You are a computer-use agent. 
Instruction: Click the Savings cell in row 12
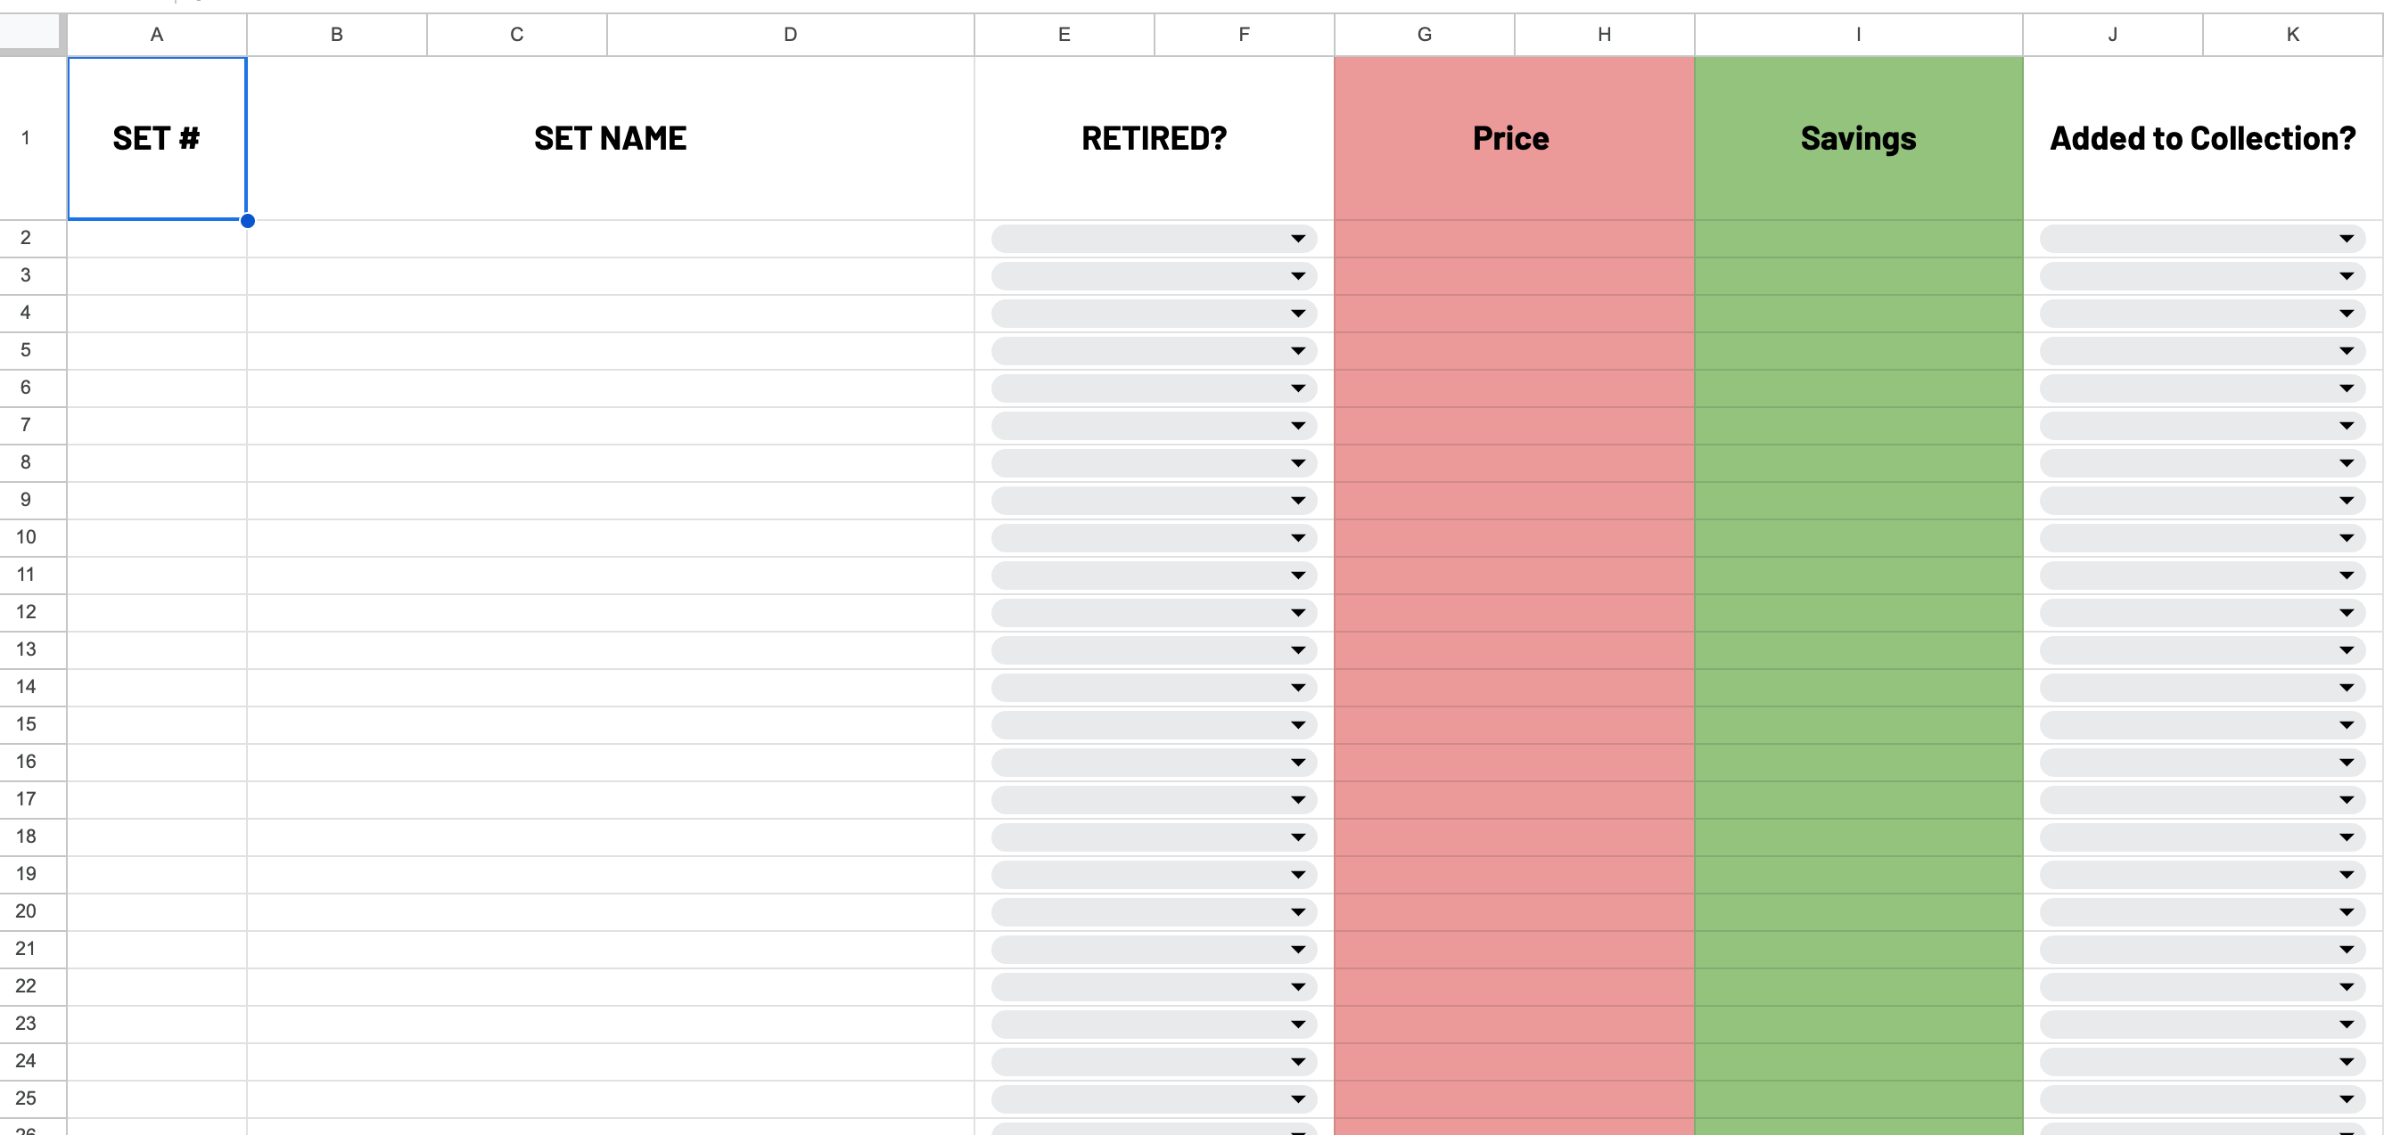(x=1857, y=612)
